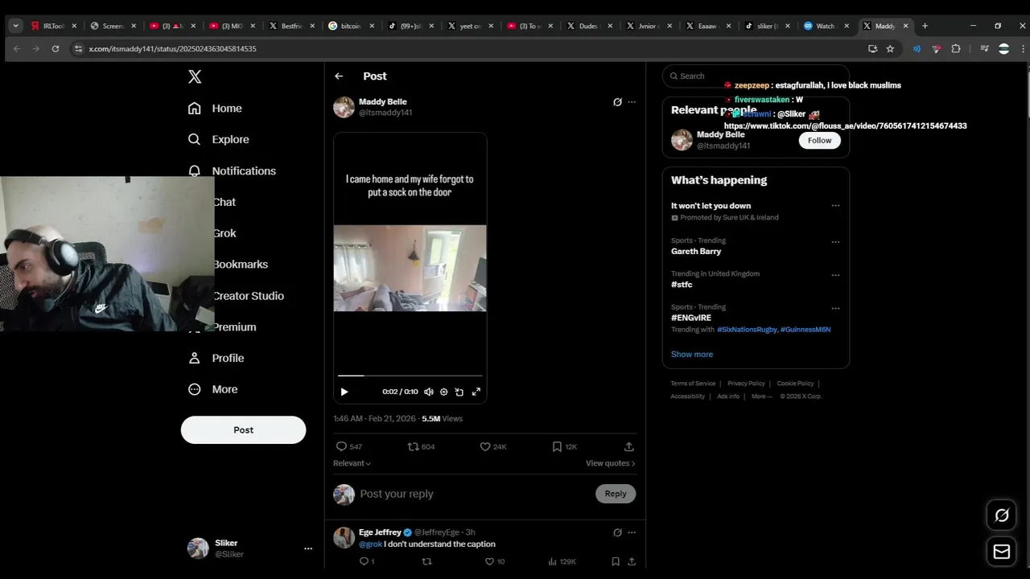Click the Post your reply field

pyautogui.click(x=475, y=494)
